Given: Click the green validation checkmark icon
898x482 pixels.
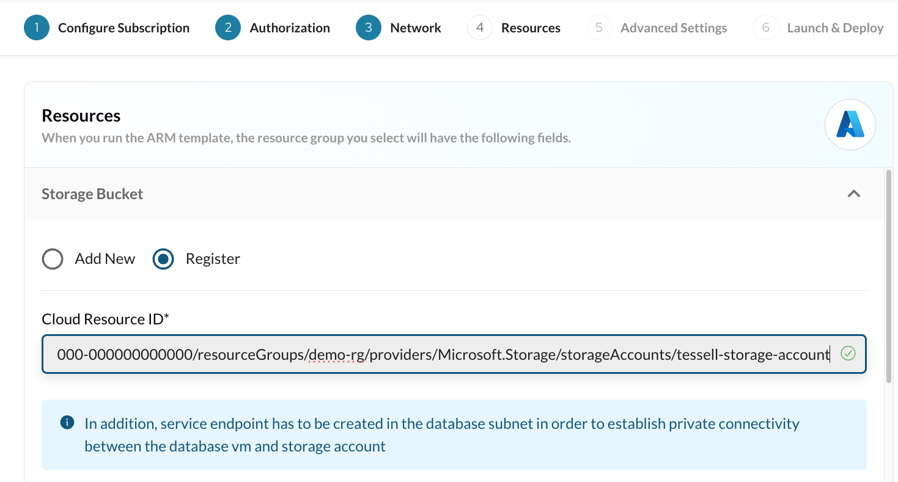Looking at the screenshot, I should pos(847,354).
